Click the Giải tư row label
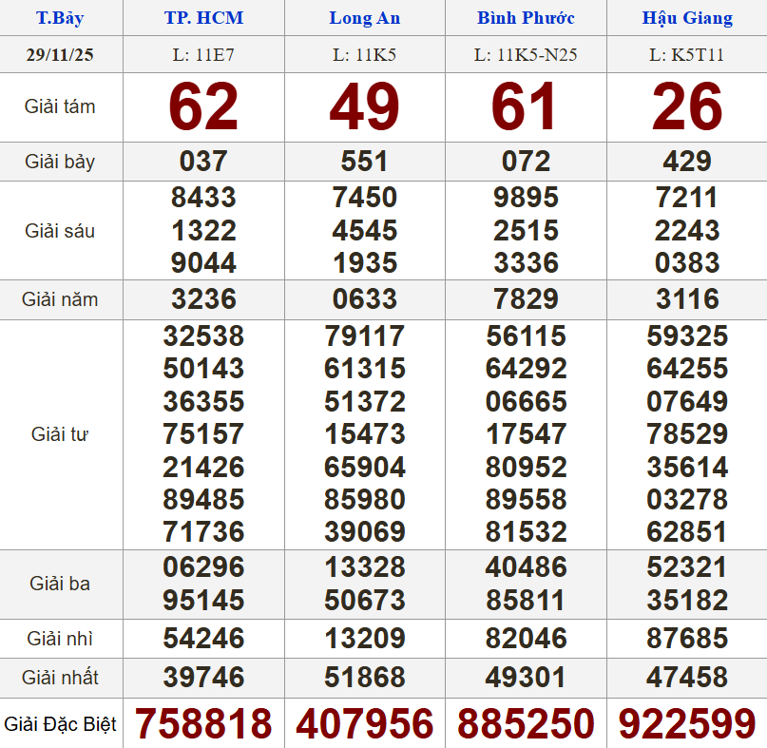The height and width of the screenshot is (748, 767). coord(60,434)
